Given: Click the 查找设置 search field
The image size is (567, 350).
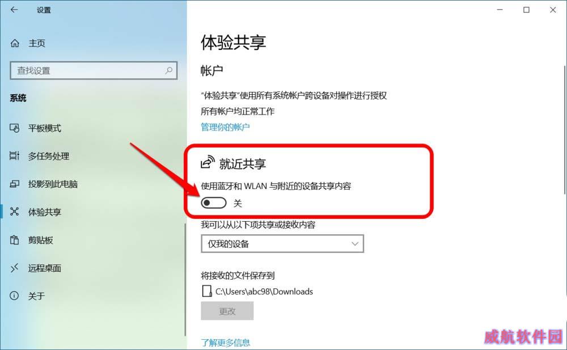Looking at the screenshot, I should pos(94,70).
